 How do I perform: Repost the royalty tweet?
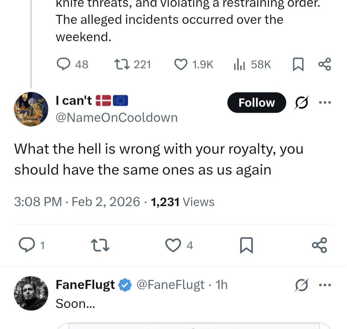pyautogui.click(x=101, y=246)
